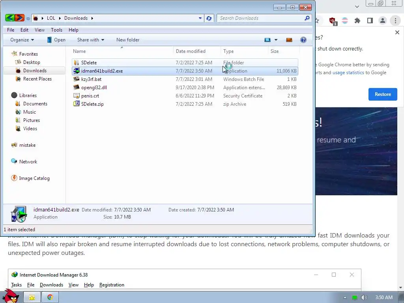404x303 pixels.
Task: Open usage statistics link in Chrome
Action: [348, 73]
